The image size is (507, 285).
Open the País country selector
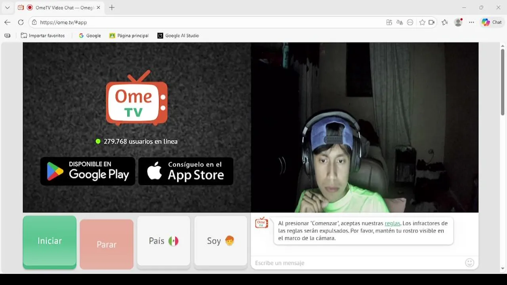tap(164, 242)
